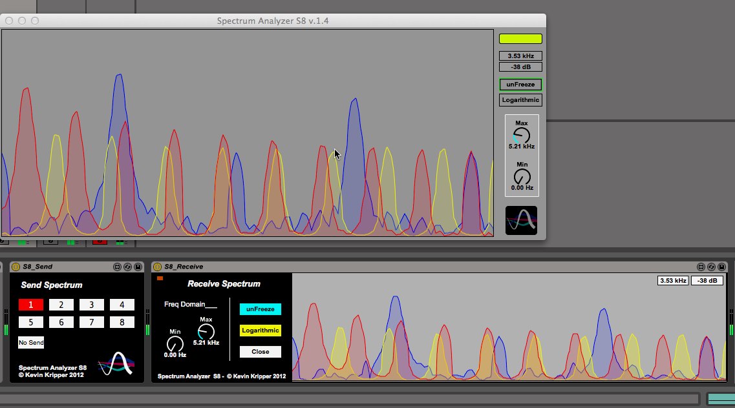Fold the S8_Send device view
The height and width of the screenshot is (408, 735).
(x=117, y=266)
